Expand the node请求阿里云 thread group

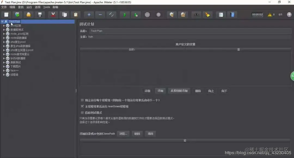coord(4,54)
